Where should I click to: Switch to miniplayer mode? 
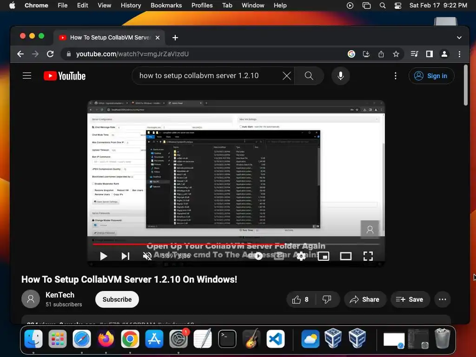pyautogui.click(x=324, y=256)
